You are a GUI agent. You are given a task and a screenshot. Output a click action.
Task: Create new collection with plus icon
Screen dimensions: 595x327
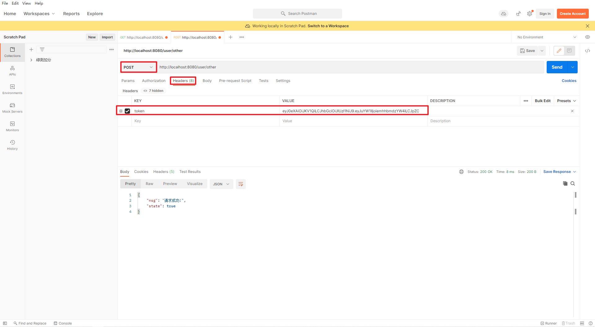pyautogui.click(x=31, y=49)
